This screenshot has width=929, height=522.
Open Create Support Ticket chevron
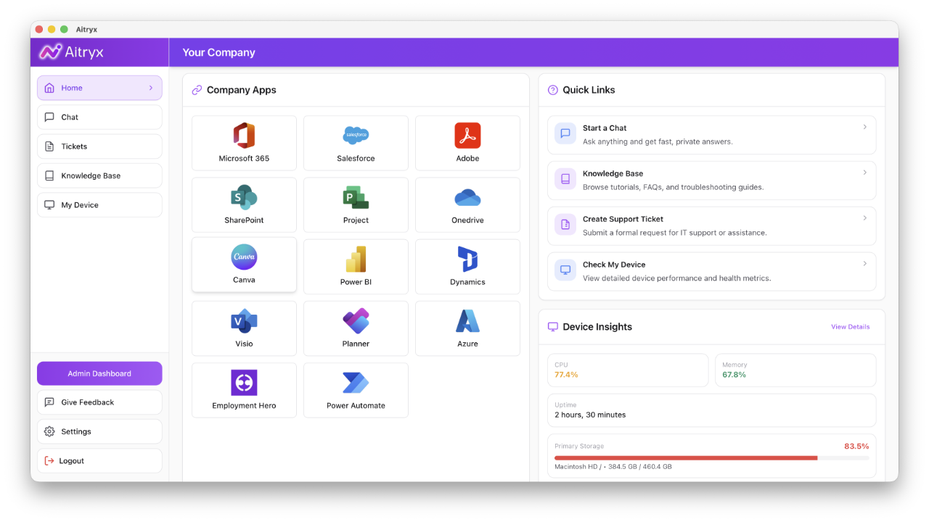click(x=864, y=218)
